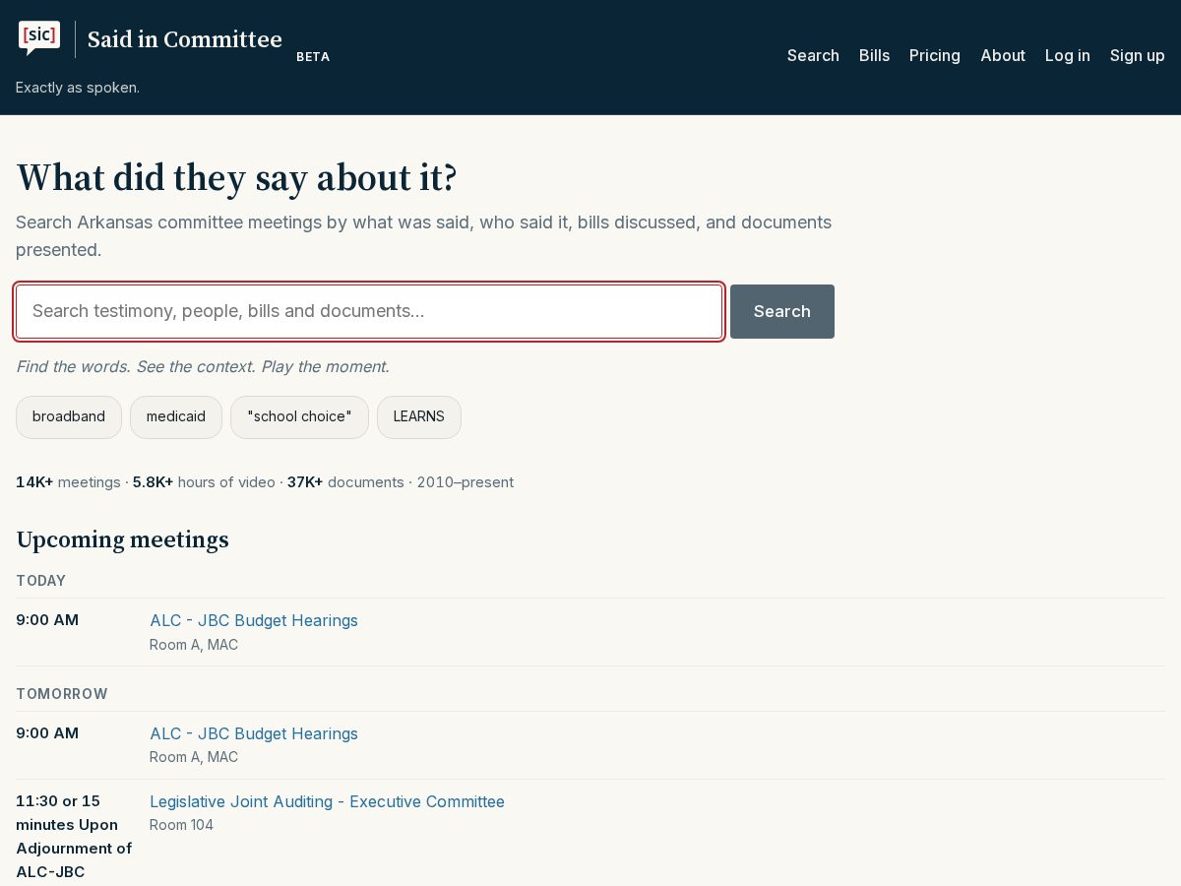Select the medicaid suggestion chip
The width and height of the screenshot is (1181, 886).
click(x=176, y=416)
